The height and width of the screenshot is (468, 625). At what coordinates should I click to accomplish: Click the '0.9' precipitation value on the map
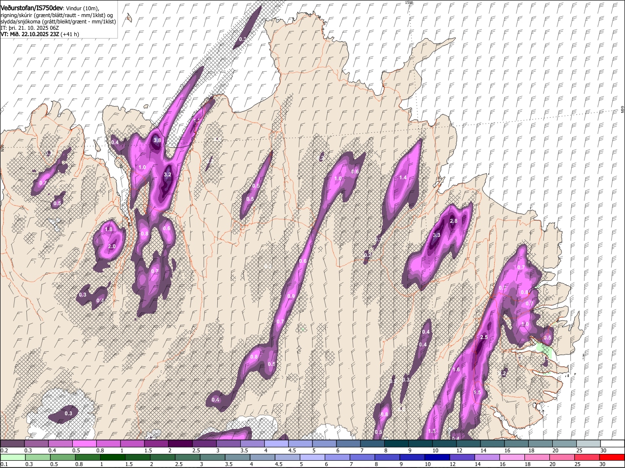tap(292, 296)
